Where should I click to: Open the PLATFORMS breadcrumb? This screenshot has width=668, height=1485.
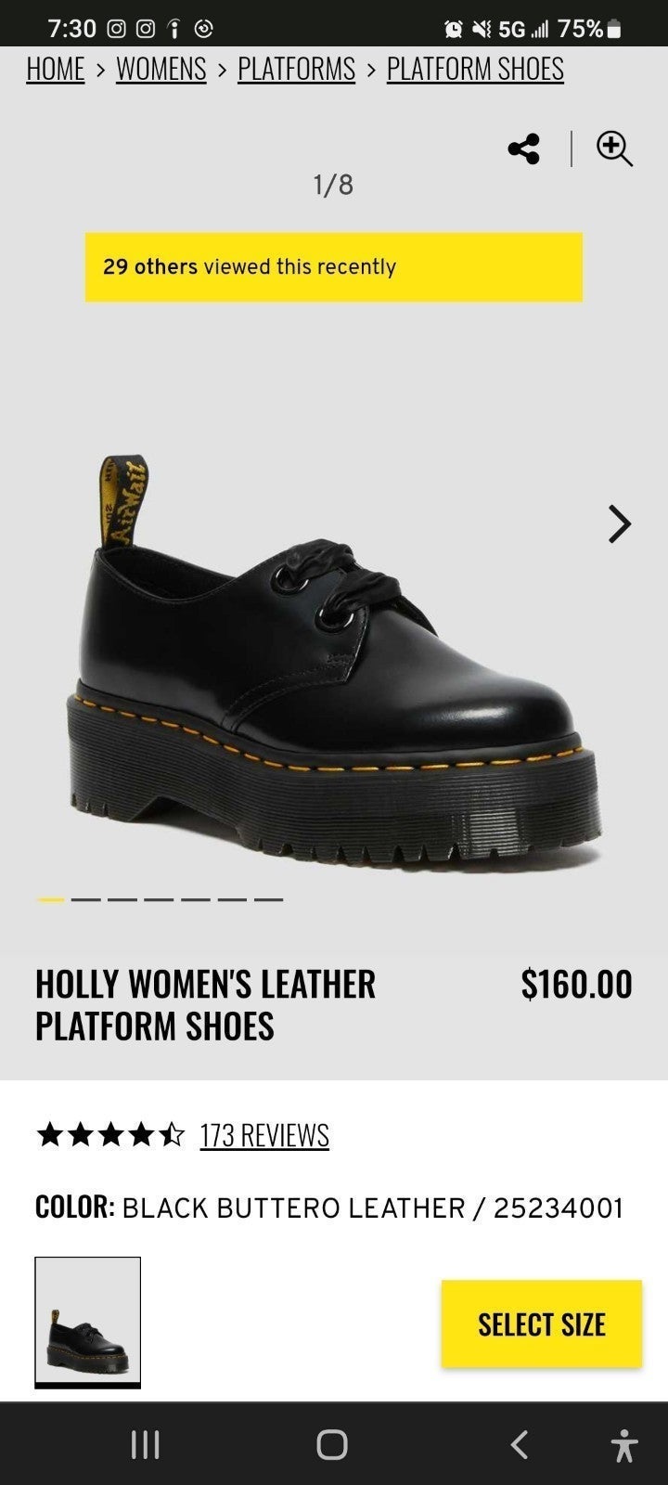[x=296, y=69]
